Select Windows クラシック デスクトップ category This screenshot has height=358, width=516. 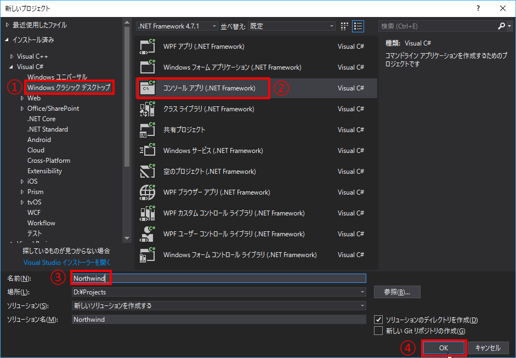pyautogui.click(x=69, y=88)
